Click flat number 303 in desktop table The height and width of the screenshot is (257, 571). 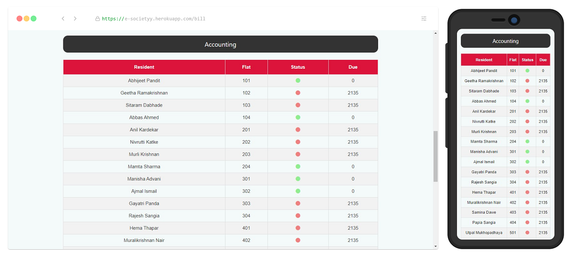[246, 203]
